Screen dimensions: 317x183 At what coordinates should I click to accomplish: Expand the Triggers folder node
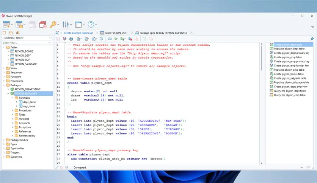coord(4,153)
